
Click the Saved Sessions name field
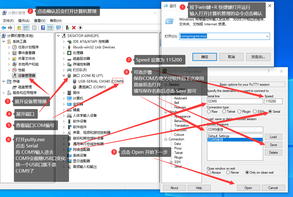pos(235,130)
